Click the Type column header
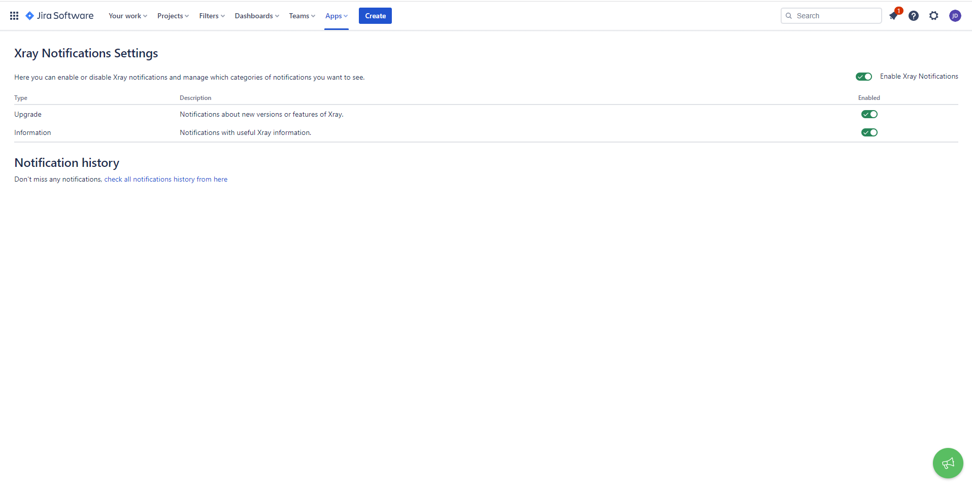The height and width of the screenshot is (487, 972). 21,98
